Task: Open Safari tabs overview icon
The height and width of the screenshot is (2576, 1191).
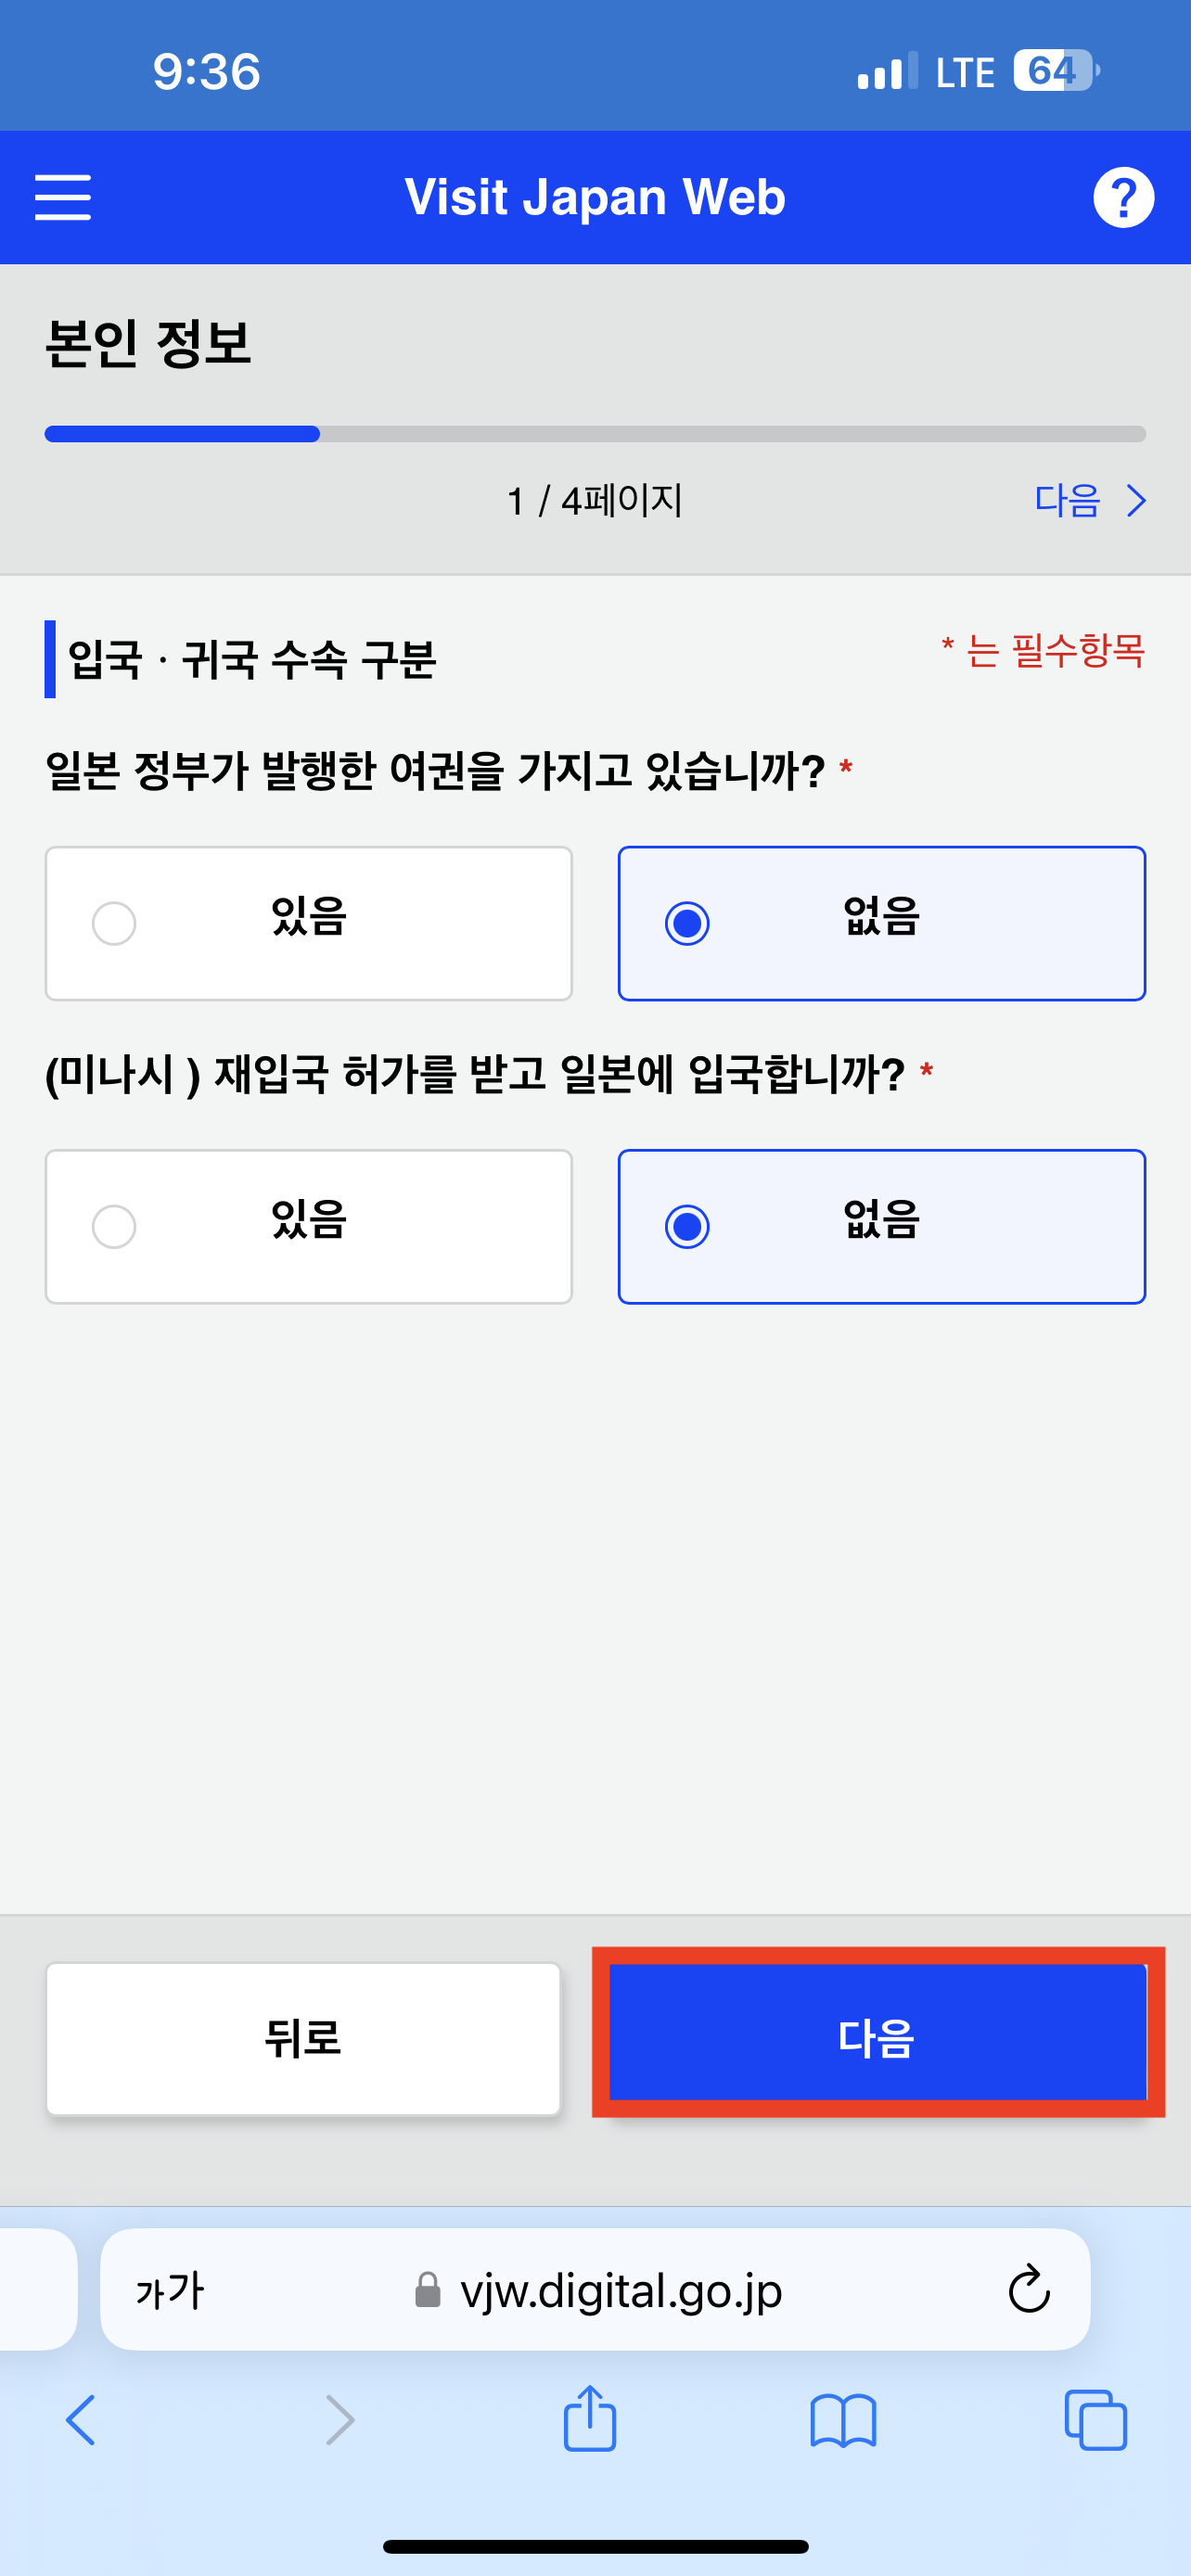Action: click(x=1096, y=2420)
